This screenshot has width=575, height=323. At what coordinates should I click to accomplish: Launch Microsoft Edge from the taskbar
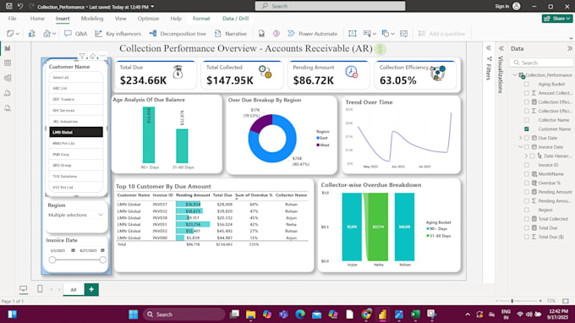(x=300, y=315)
